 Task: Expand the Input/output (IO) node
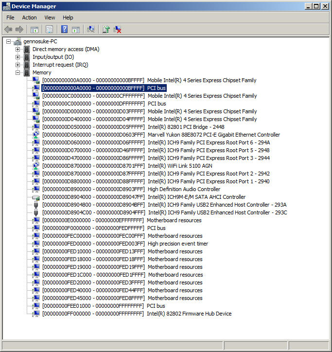pyautogui.click(x=18, y=57)
